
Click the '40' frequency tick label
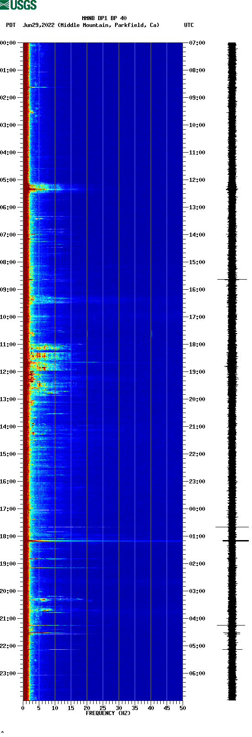pos(151,708)
